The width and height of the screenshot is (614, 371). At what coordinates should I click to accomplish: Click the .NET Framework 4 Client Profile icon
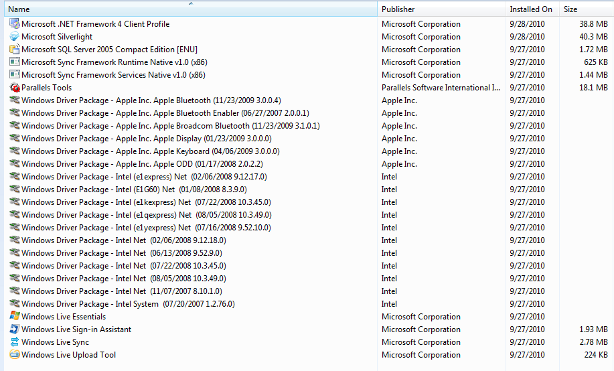click(x=15, y=24)
